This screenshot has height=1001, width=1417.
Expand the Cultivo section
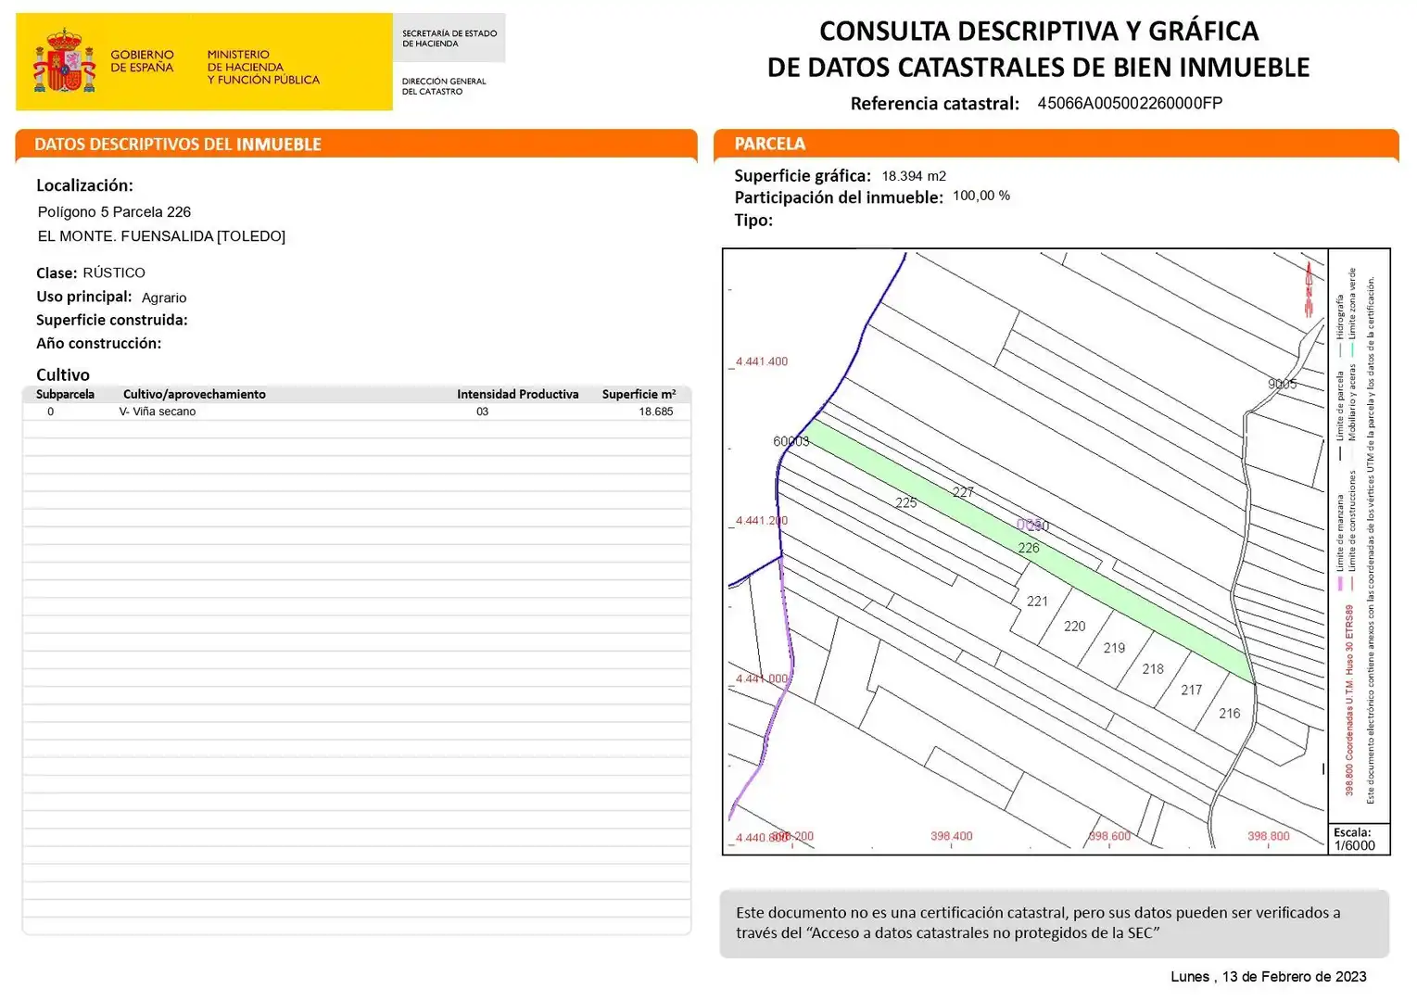[x=62, y=374]
